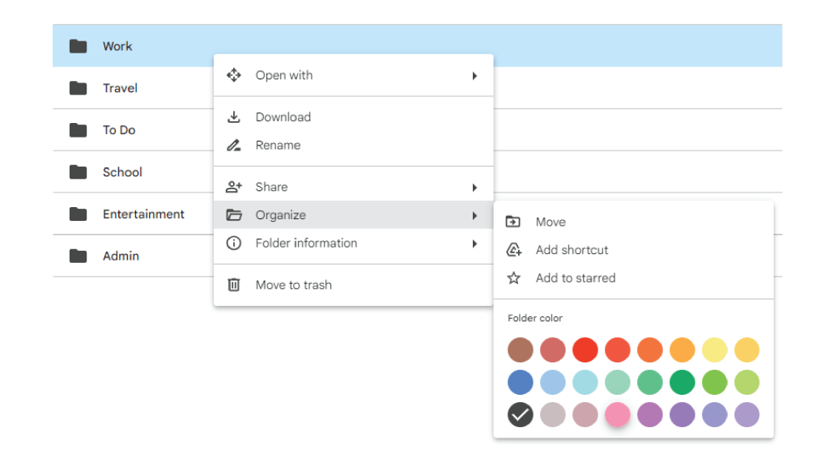Click Add shortcut in the submenu

[x=572, y=249]
